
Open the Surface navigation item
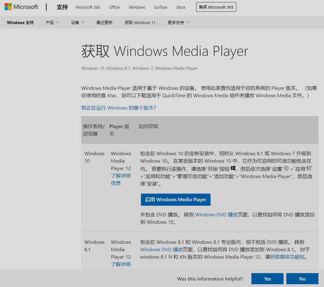161,7
